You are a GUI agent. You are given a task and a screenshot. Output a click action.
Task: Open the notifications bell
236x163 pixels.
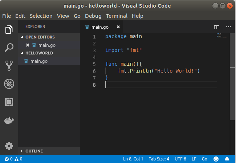pyautogui.click(x=227, y=159)
